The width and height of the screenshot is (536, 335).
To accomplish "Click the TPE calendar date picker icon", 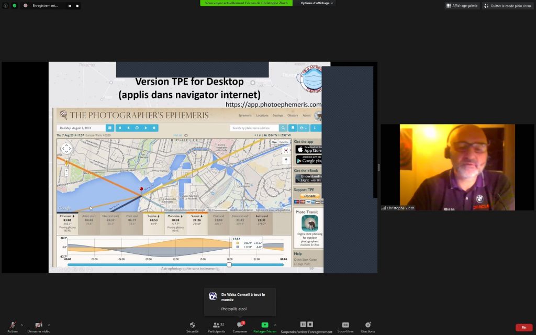I will click(110, 128).
